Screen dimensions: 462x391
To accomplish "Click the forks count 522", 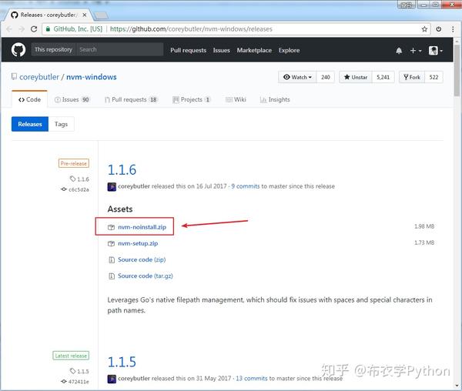I will tap(434, 77).
